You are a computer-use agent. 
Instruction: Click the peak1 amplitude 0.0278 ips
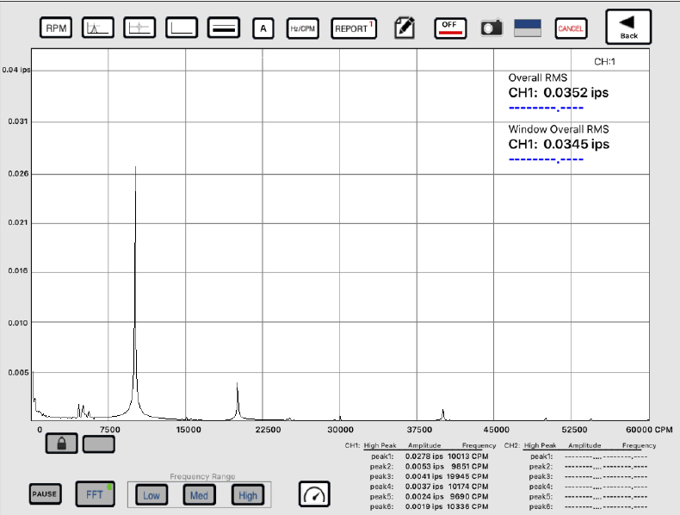click(x=424, y=456)
